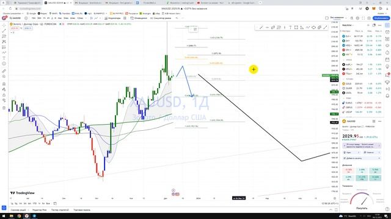Select AAPL row in the watchlist
Viewport: 391px width, 219px height.
point(361,64)
